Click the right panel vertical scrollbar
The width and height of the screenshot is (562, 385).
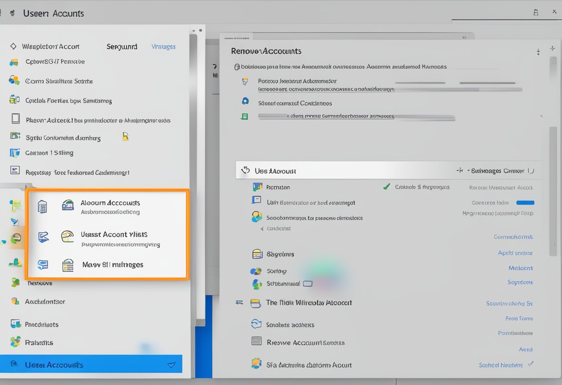(x=553, y=190)
